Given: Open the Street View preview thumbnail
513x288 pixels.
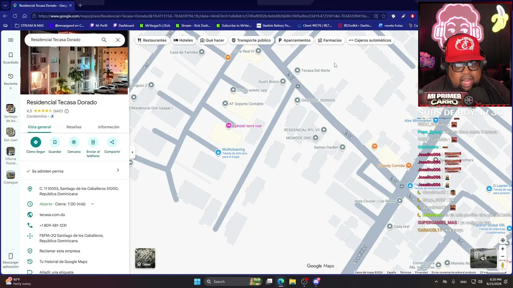Looking at the screenshot, I should pos(483,258).
